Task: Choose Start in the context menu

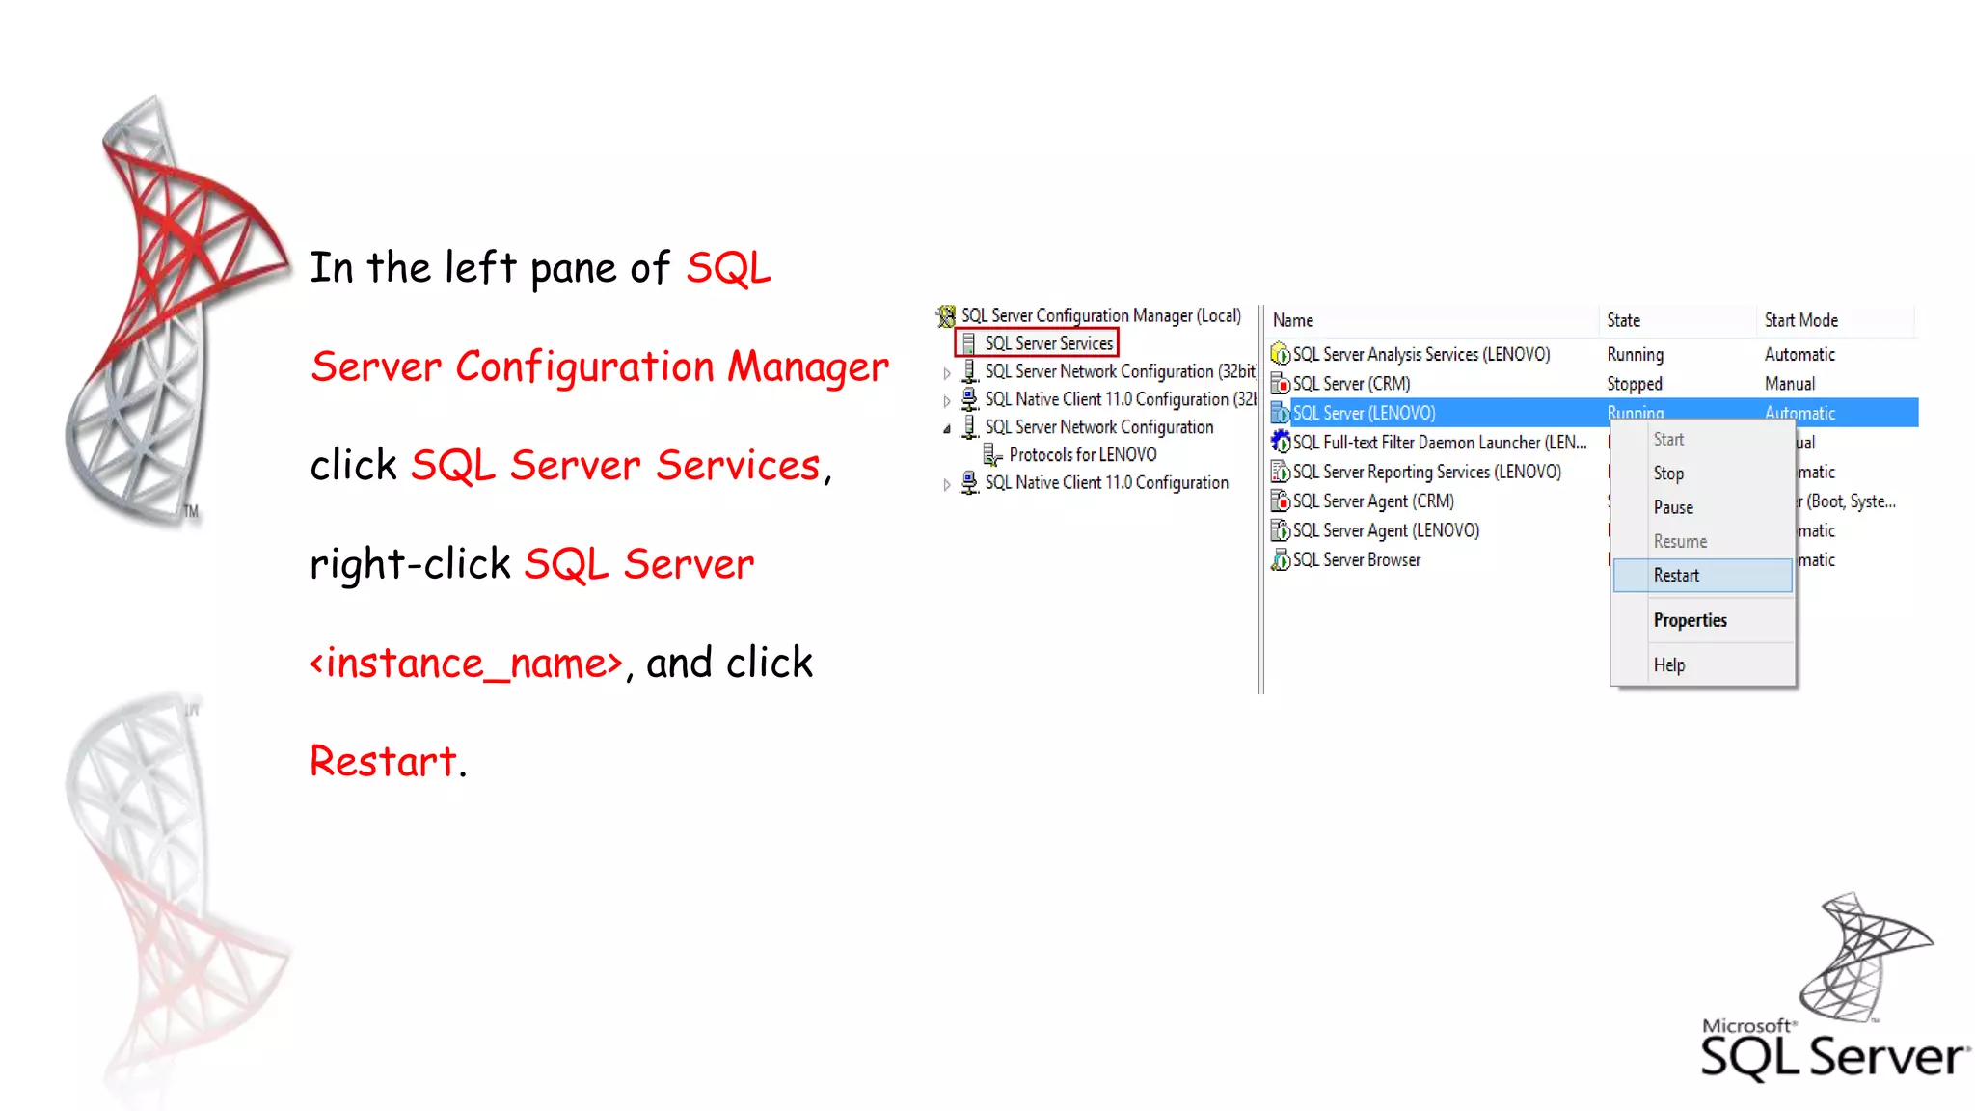Action: 1702,439
